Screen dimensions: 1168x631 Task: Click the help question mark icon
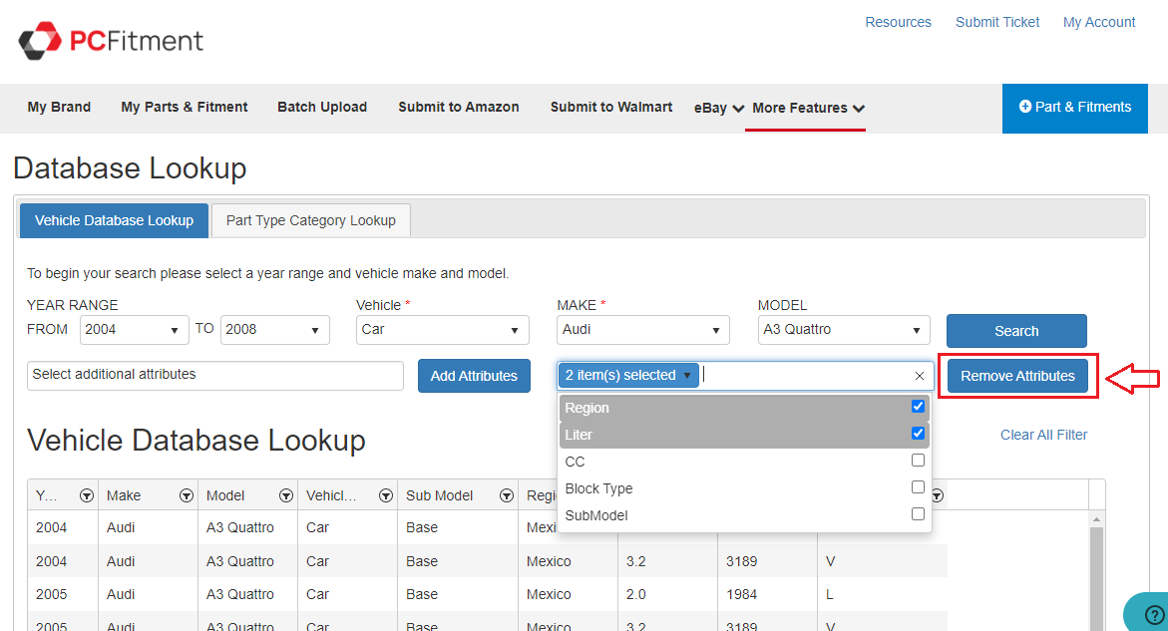(x=1153, y=614)
